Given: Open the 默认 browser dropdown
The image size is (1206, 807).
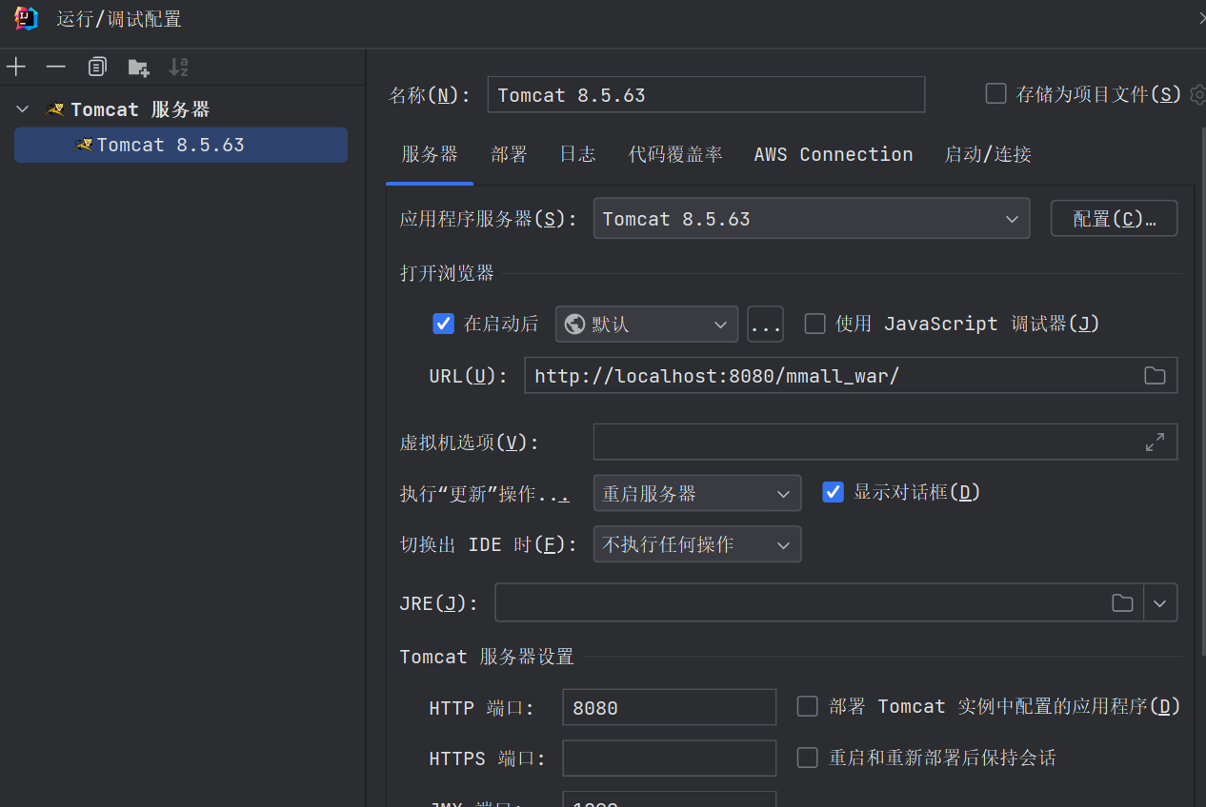Looking at the screenshot, I should (x=647, y=324).
